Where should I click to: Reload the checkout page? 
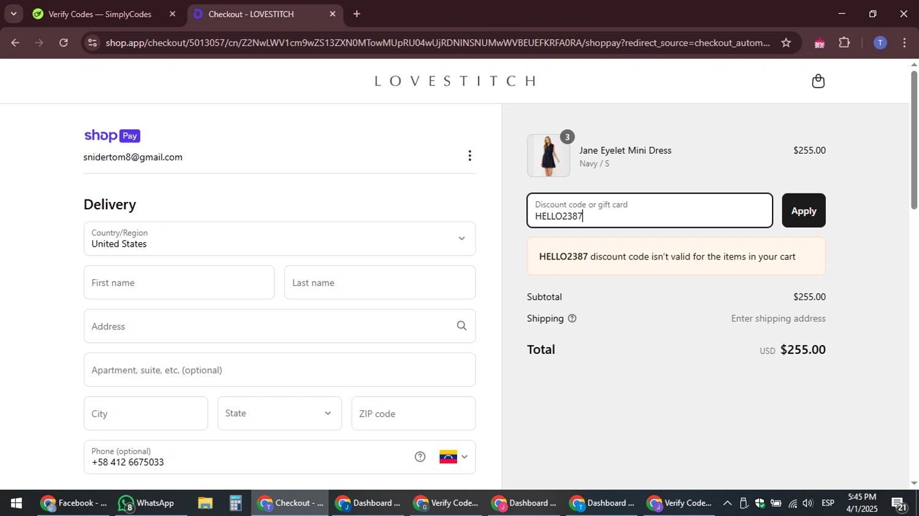coord(64,43)
